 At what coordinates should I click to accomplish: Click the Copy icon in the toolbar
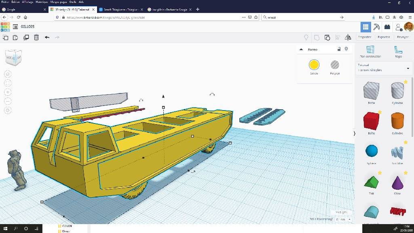pos(6,38)
